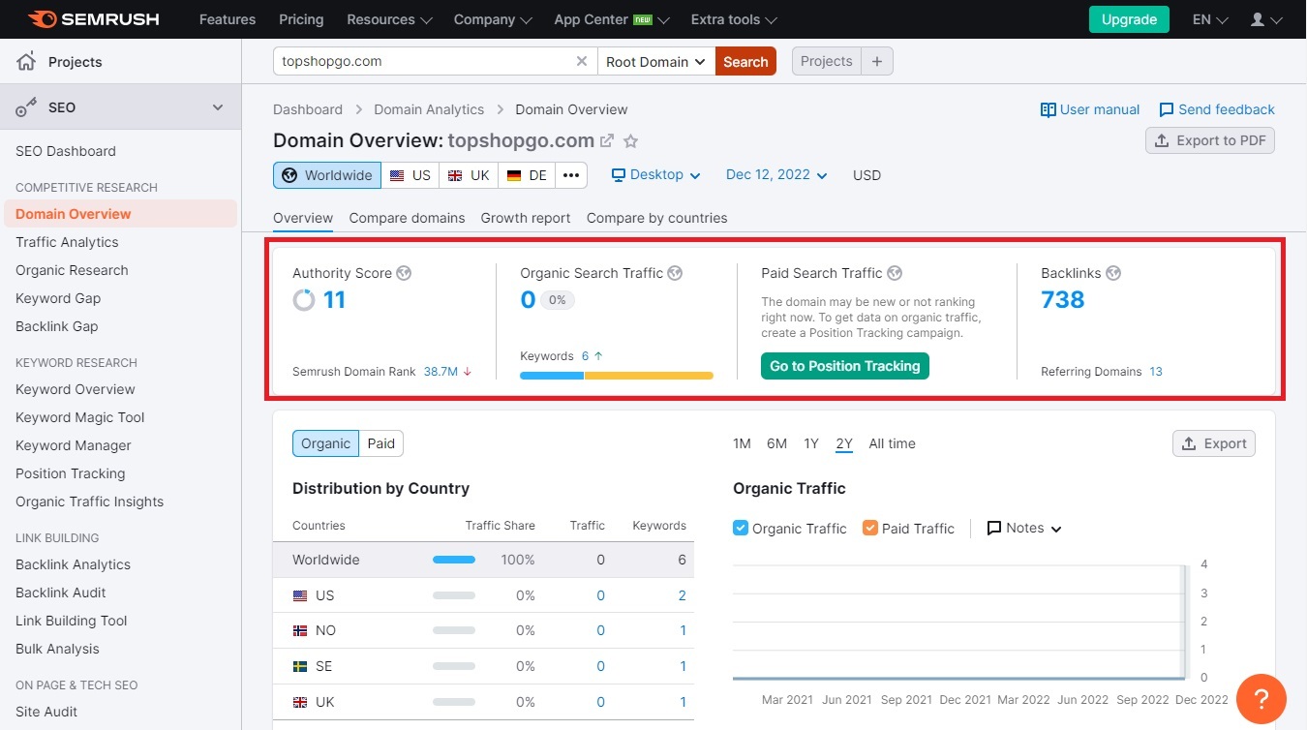The width and height of the screenshot is (1307, 730).
Task: Select Organic toggle
Action: pos(325,443)
